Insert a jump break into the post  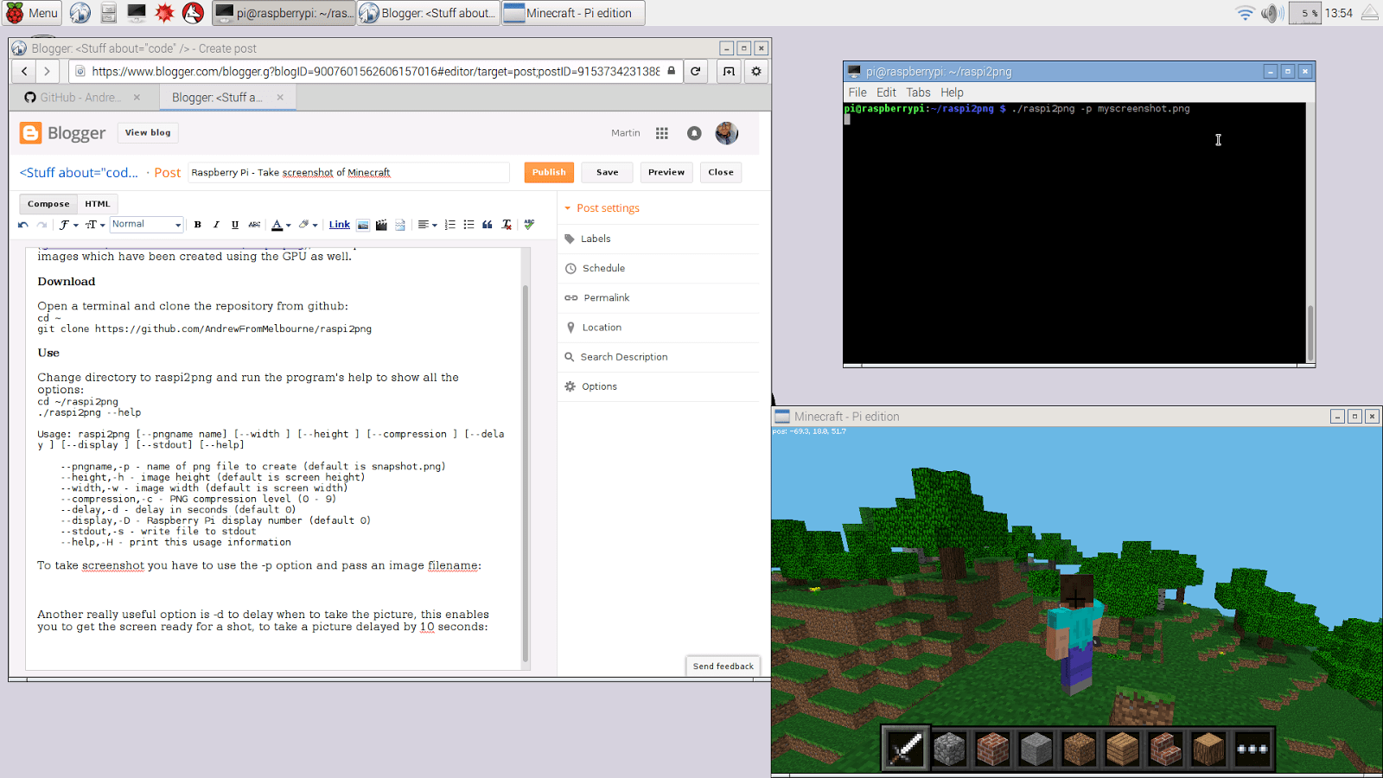[399, 225]
